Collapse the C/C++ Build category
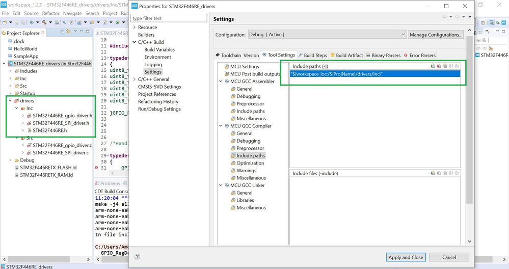The width and height of the screenshot is (509, 269). point(135,42)
